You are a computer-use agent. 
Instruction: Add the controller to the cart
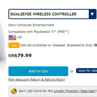tap(38, 71)
